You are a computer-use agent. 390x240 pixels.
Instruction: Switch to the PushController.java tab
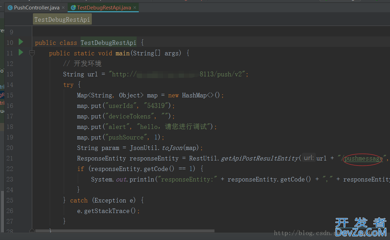click(x=36, y=8)
